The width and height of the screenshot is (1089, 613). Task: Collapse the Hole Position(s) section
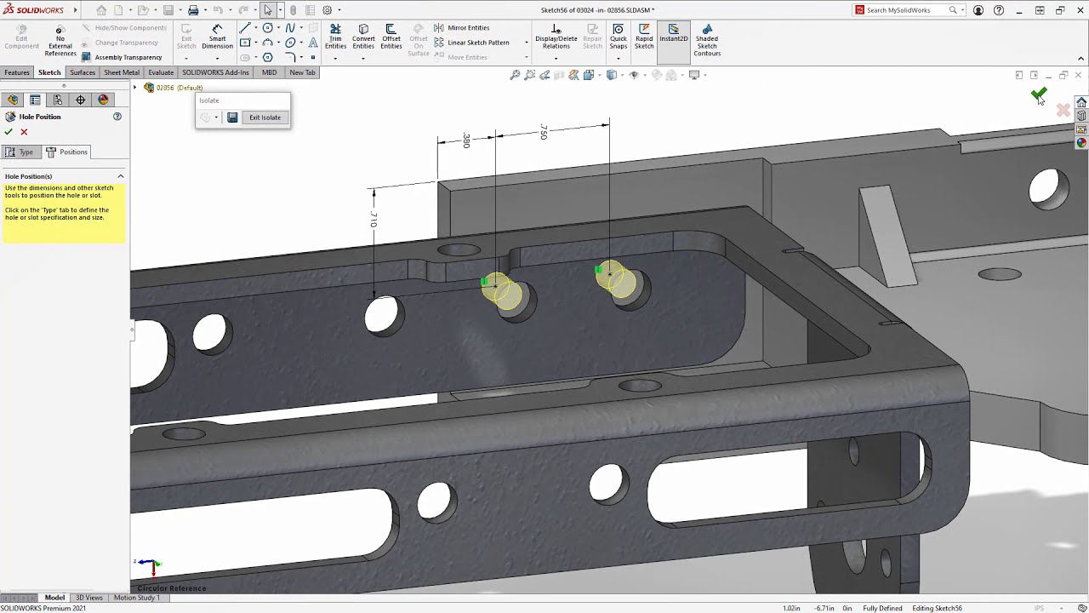[120, 176]
